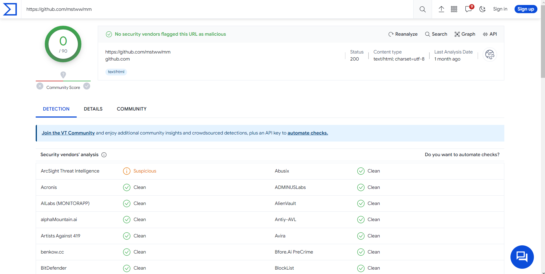Click the URL relations icon beside analysis date

pos(490,55)
